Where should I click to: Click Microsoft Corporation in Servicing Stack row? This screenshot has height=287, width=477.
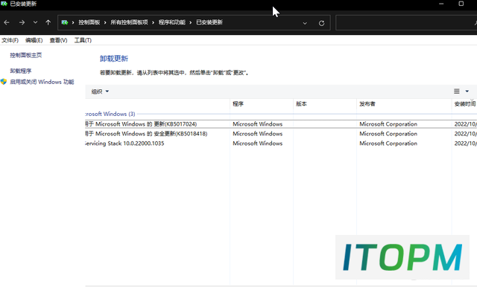[388, 143]
